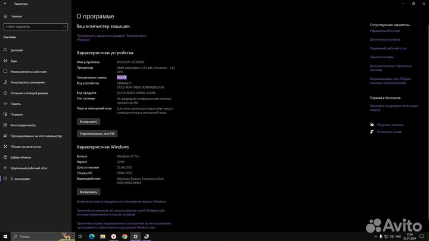Open link Изменение ключа продукта

pos(122,202)
